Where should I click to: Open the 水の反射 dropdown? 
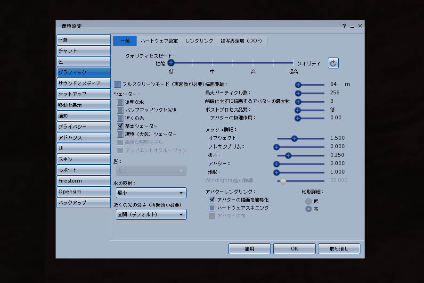point(151,193)
